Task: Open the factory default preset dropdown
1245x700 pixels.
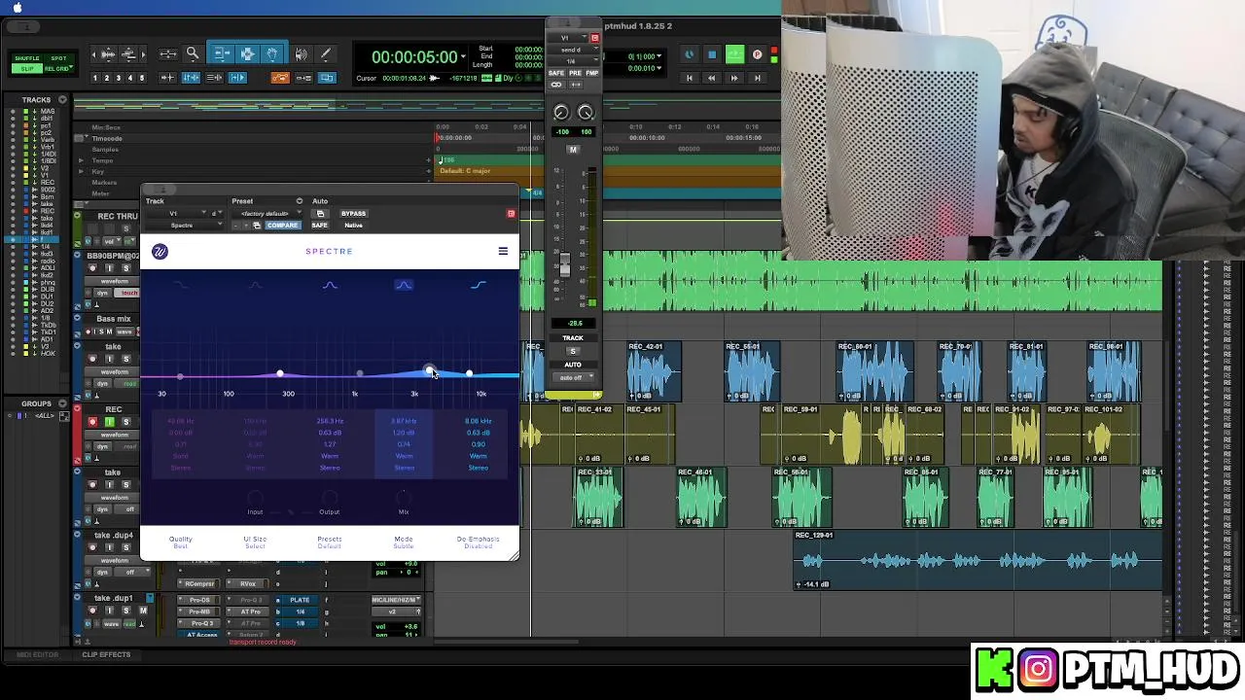Action: 265,214
